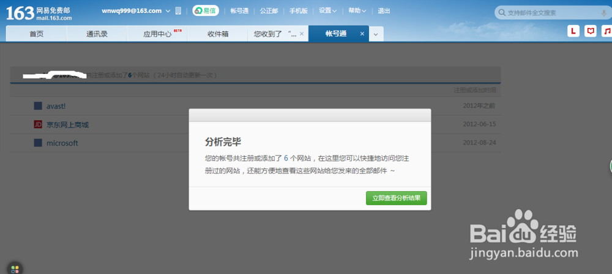Screen dimensions: 612x274
Task: Open the 京东网上商城 site entry
Action: click(x=67, y=124)
